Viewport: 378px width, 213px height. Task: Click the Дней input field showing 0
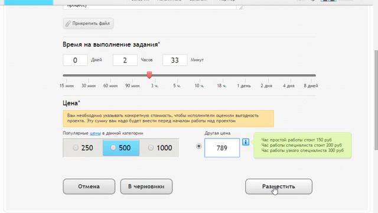pos(75,60)
